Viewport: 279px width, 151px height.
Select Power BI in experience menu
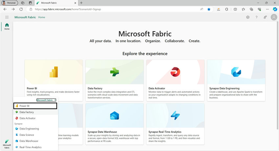[35, 106]
